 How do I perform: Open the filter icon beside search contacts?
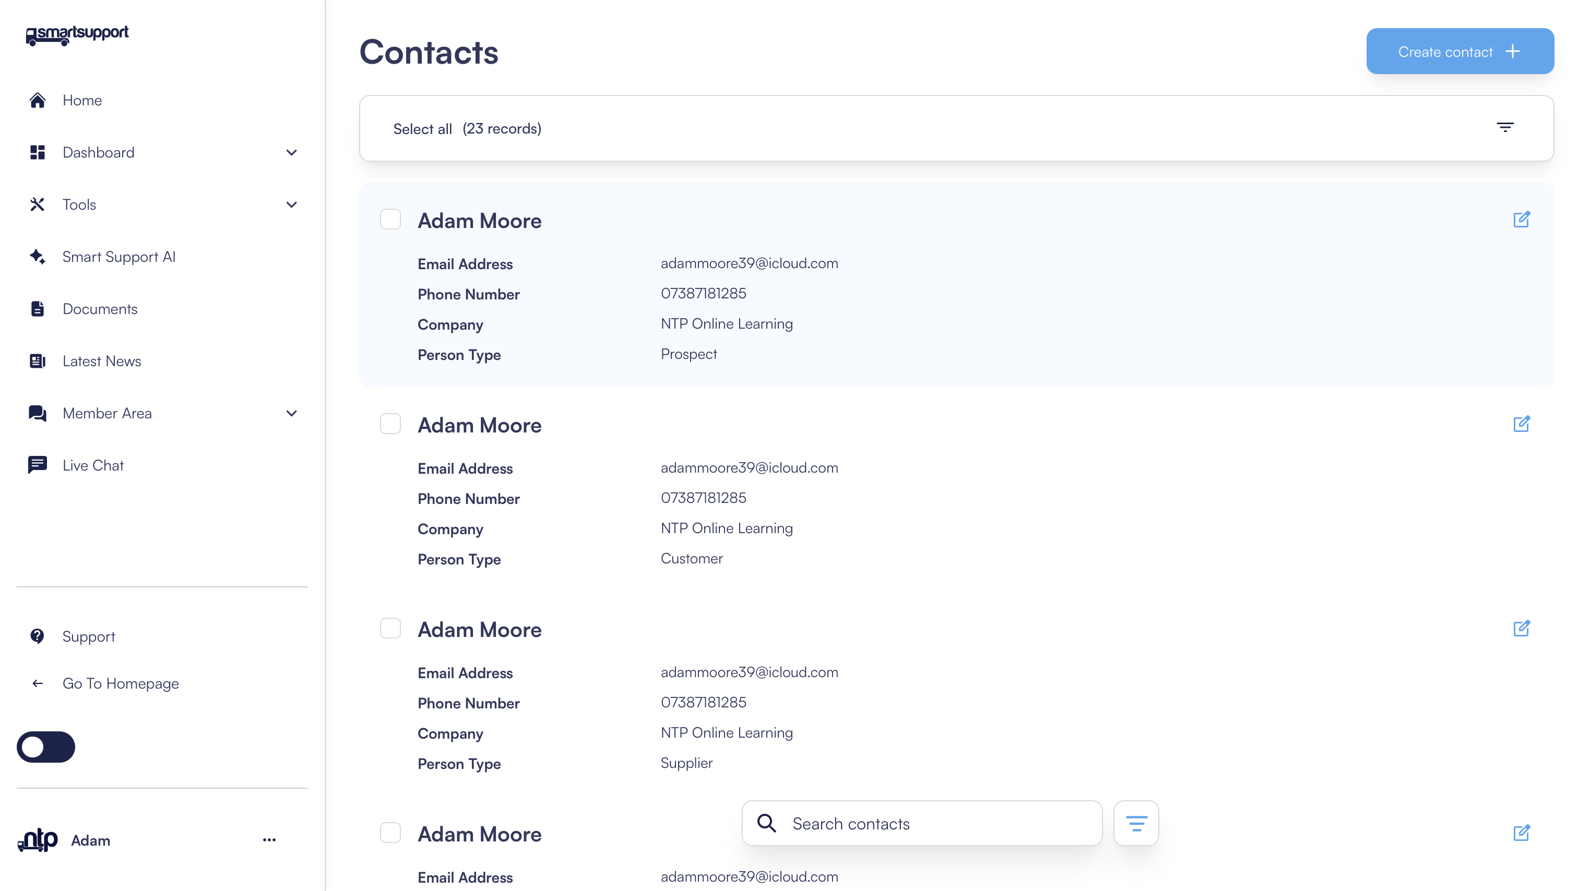(x=1136, y=823)
